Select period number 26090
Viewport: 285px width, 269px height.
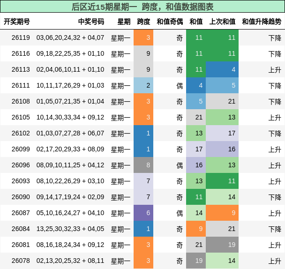click(21, 197)
